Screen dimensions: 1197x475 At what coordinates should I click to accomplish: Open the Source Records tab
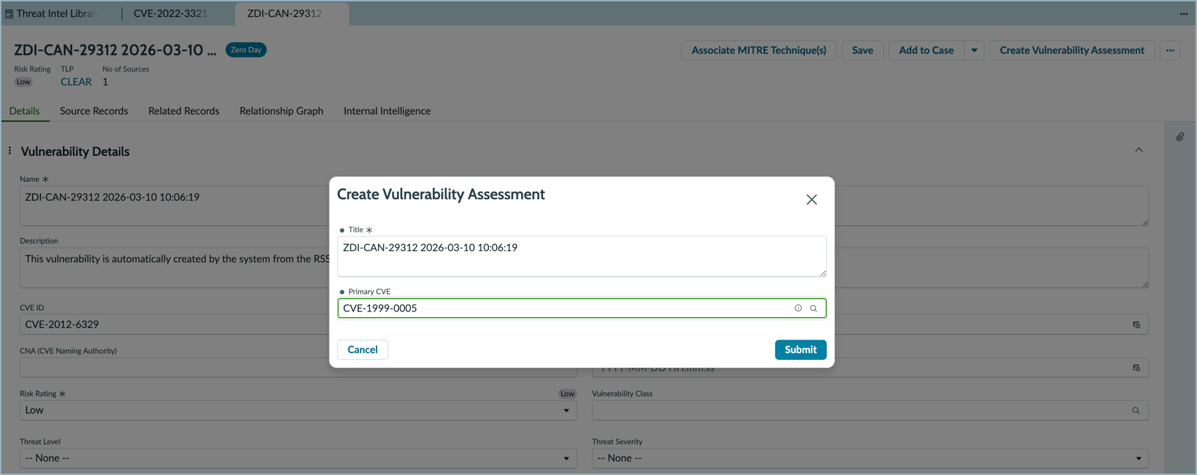(x=94, y=111)
